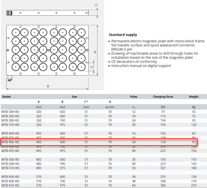Select the highlighted MTB 406 HD model cell
The height and width of the screenshot is (188, 207).
point(11,142)
